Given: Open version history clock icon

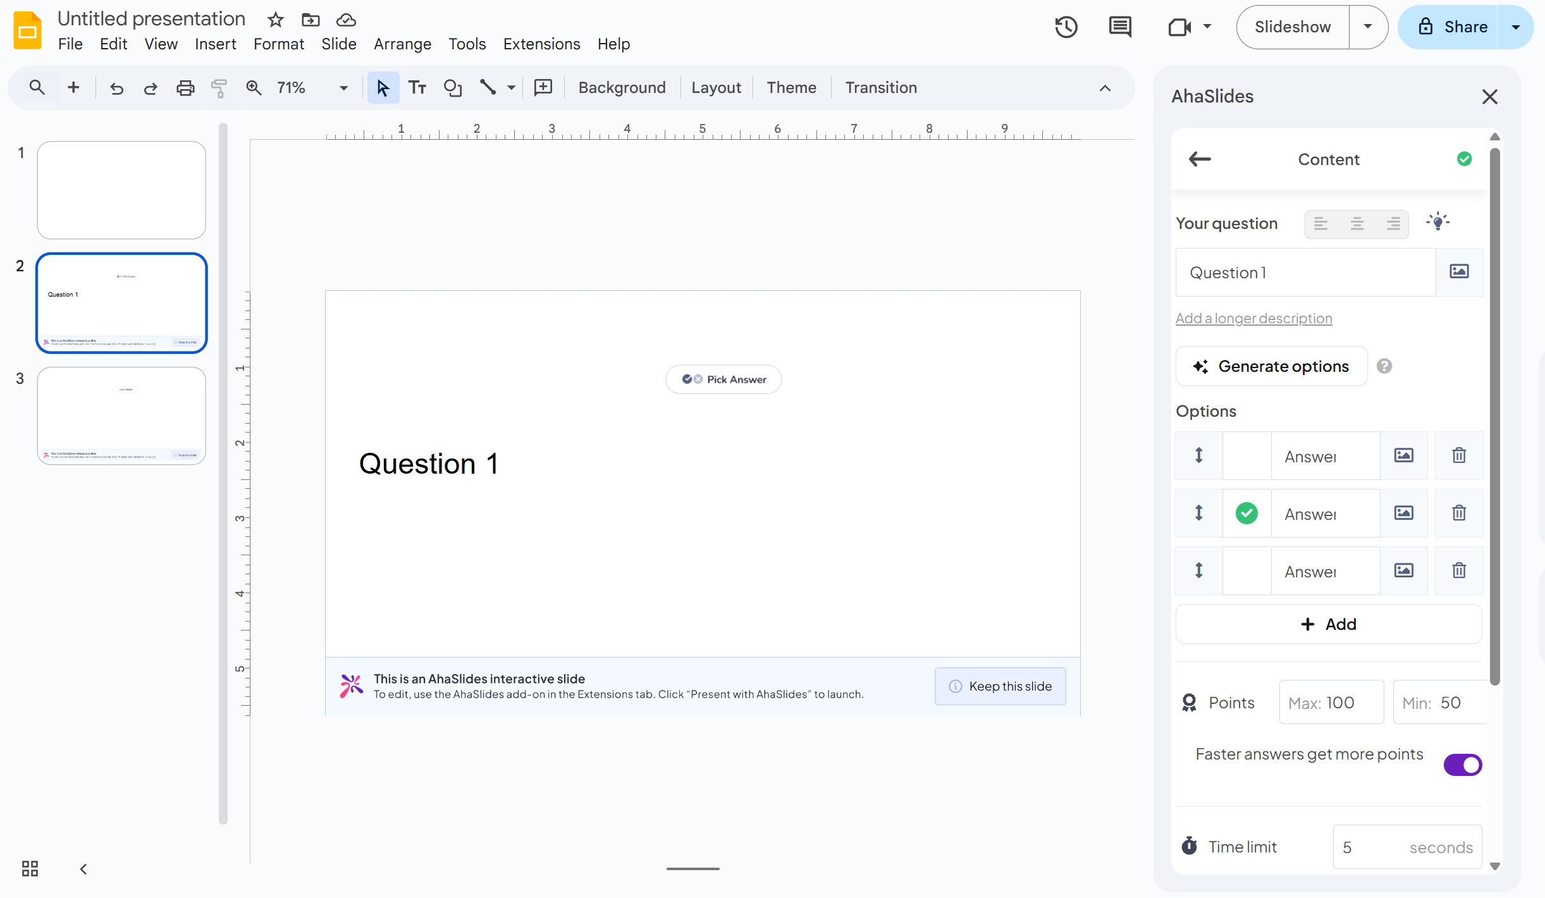Looking at the screenshot, I should pyautogui.click(x=1066, y=27).
